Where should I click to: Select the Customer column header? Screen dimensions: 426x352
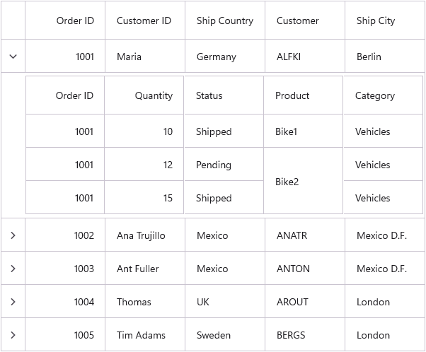[305, 20]
